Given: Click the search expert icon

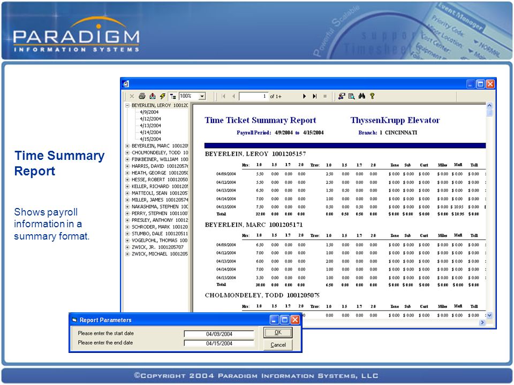Looking at the screenshot, I should pos(342,96).
